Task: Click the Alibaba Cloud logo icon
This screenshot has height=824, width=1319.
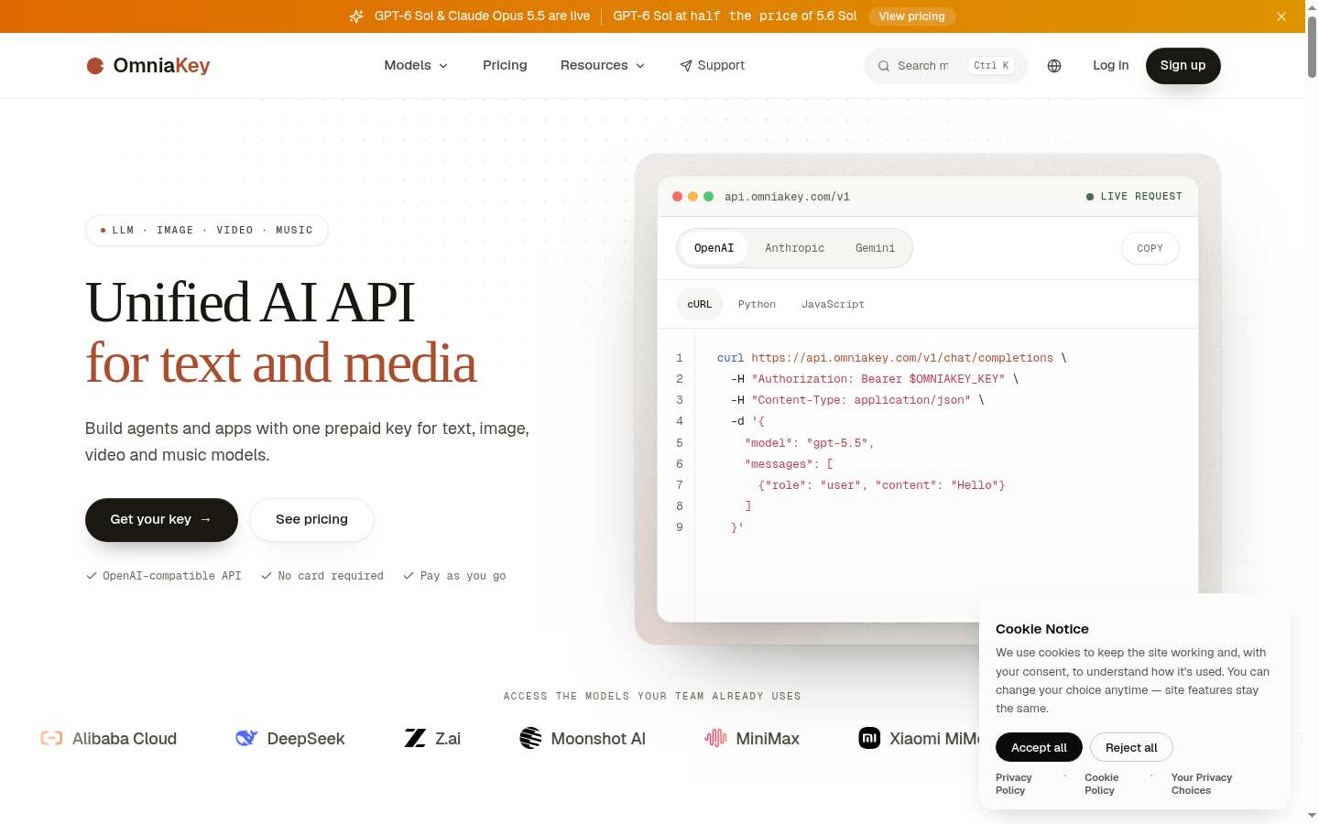Action: point(51,738)
